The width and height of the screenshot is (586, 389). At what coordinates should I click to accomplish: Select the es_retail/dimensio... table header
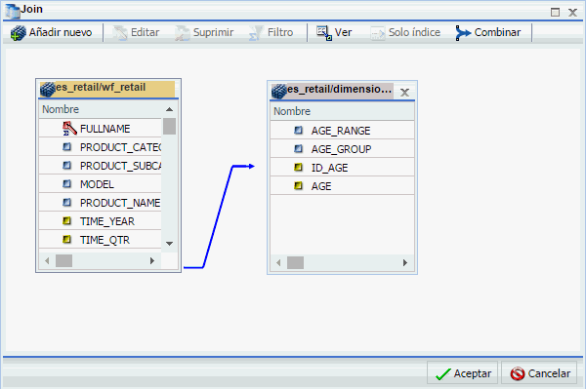coord(332,91)
